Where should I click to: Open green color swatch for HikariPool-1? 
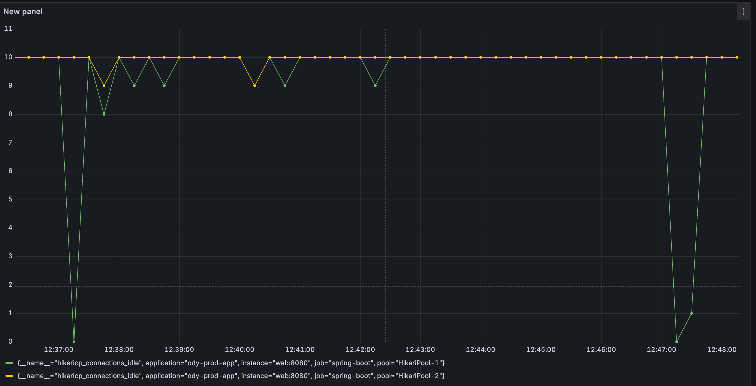pos(9,363)
